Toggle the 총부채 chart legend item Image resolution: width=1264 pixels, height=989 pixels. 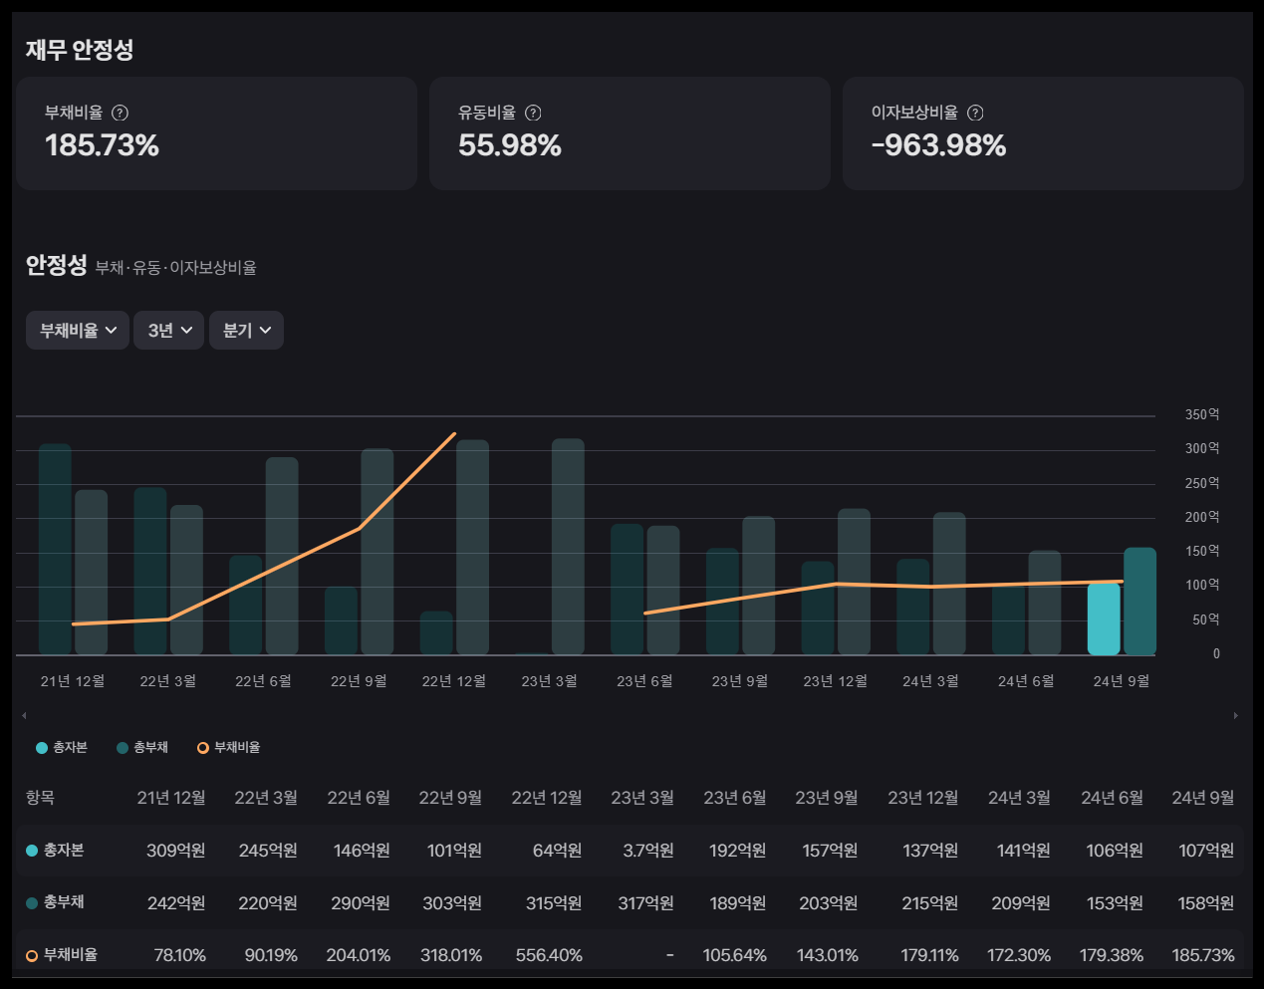142,748
